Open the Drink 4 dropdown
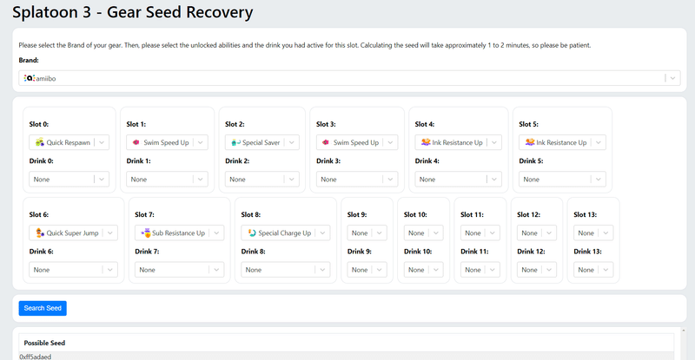The image size is (695, 360). click(459, 179)
